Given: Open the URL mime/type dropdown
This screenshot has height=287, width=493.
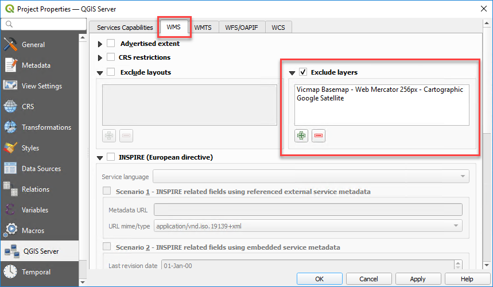Looking at the screenshot, I should tap(308, 226).
